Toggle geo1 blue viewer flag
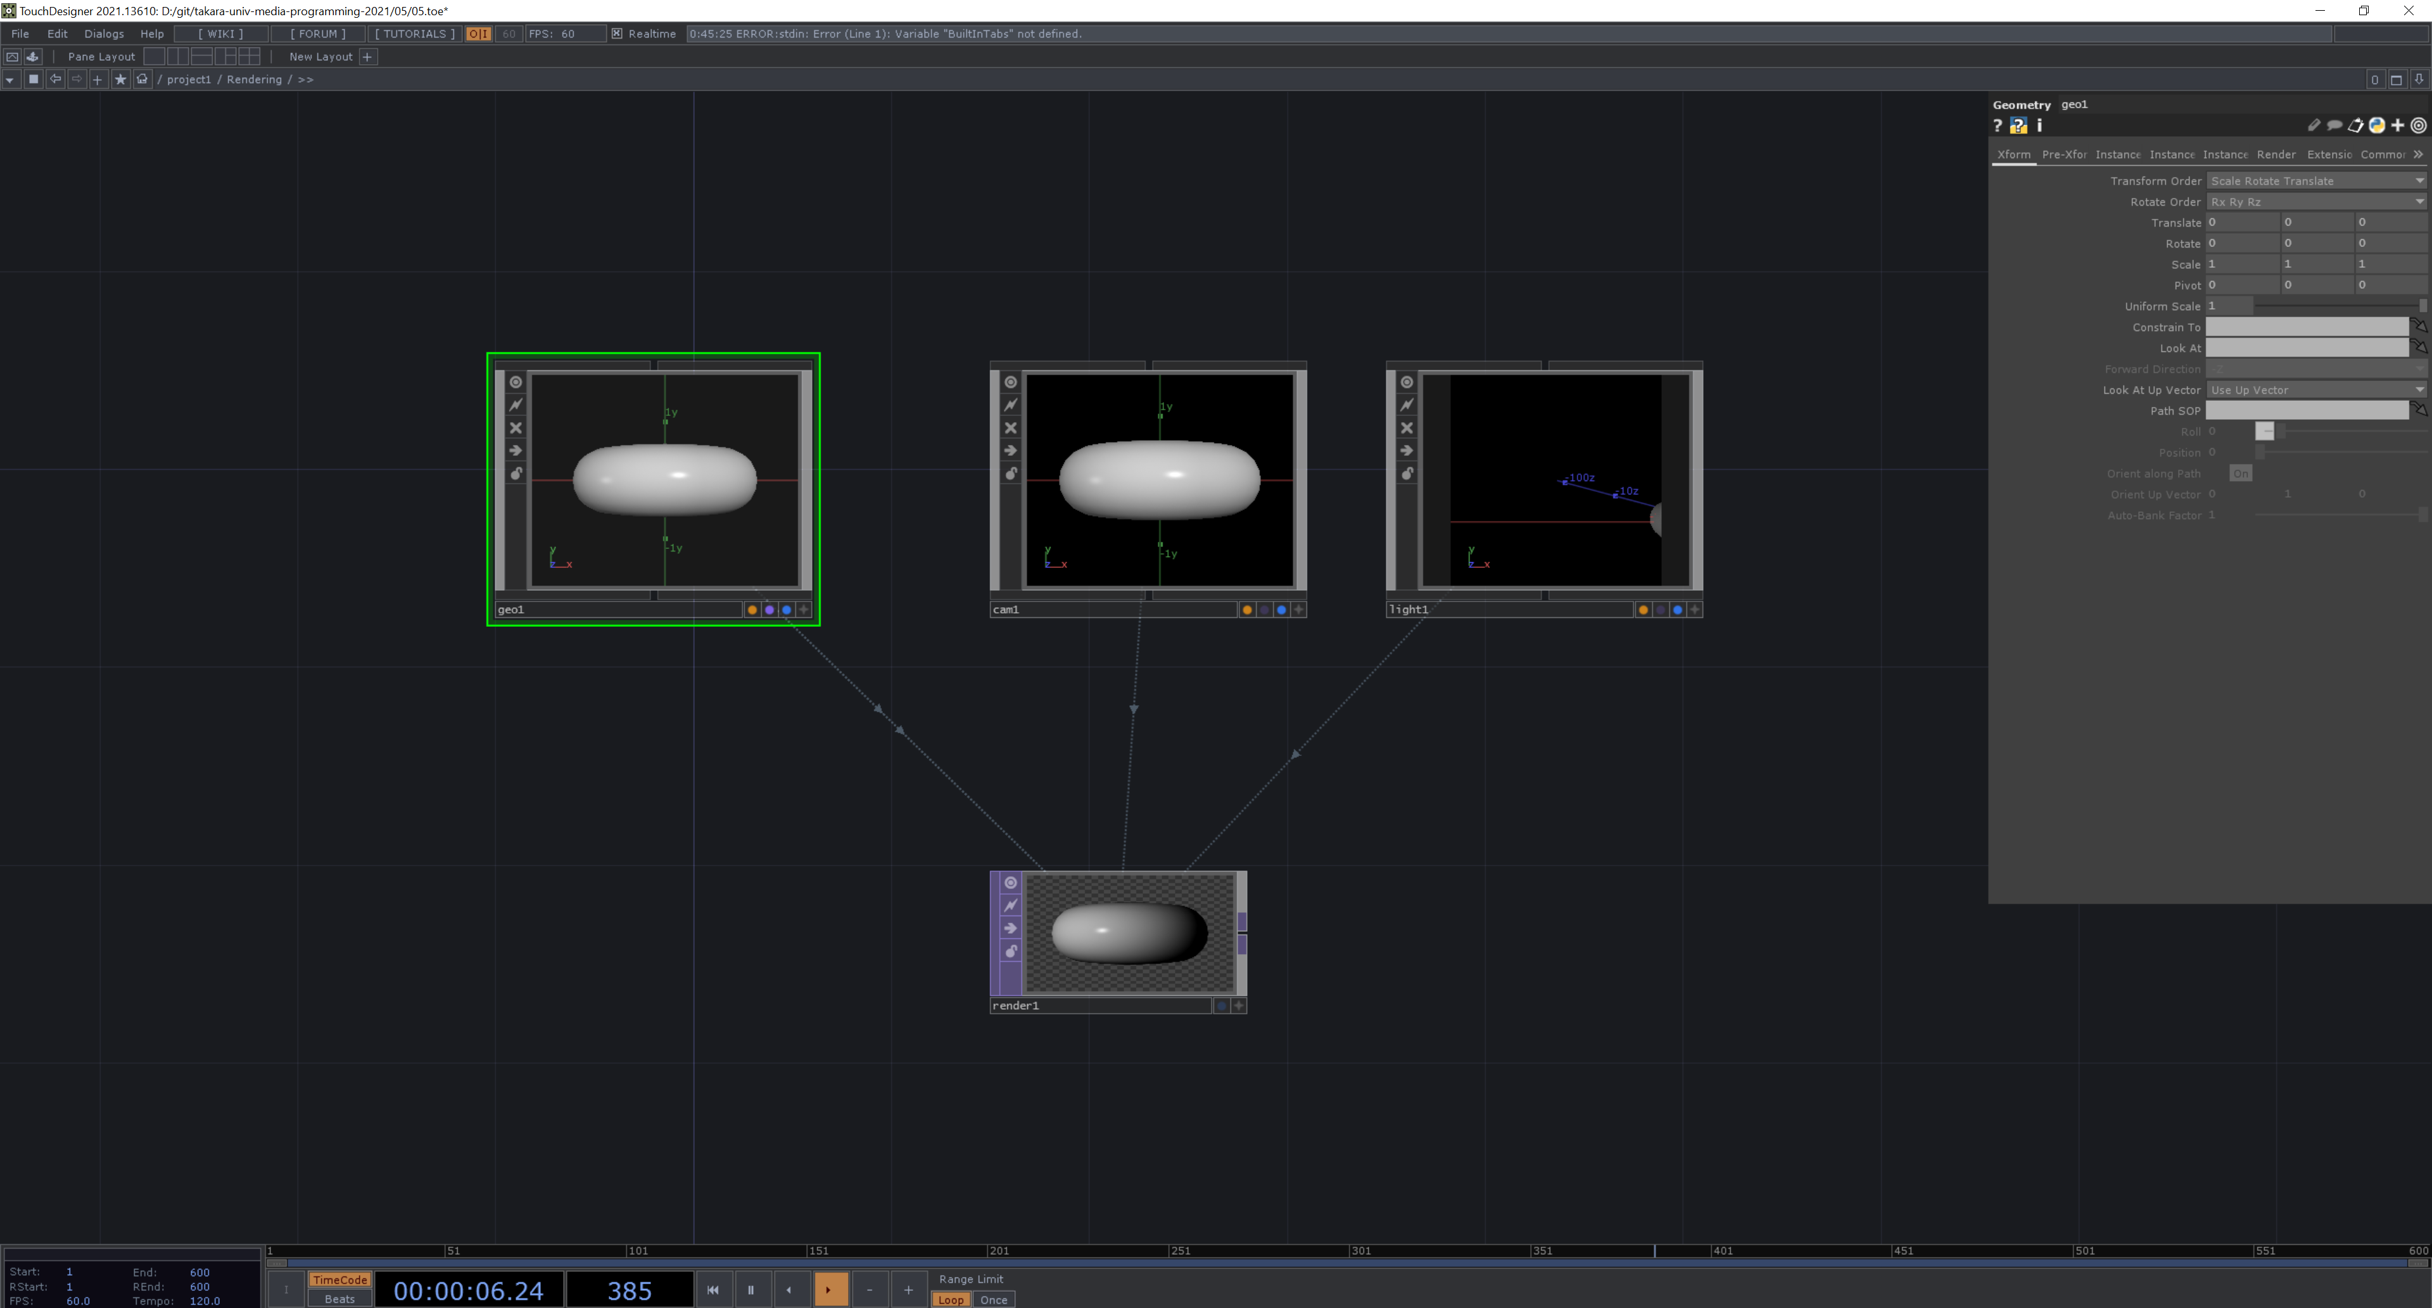 pyautogui.click(x=787, y=610)
